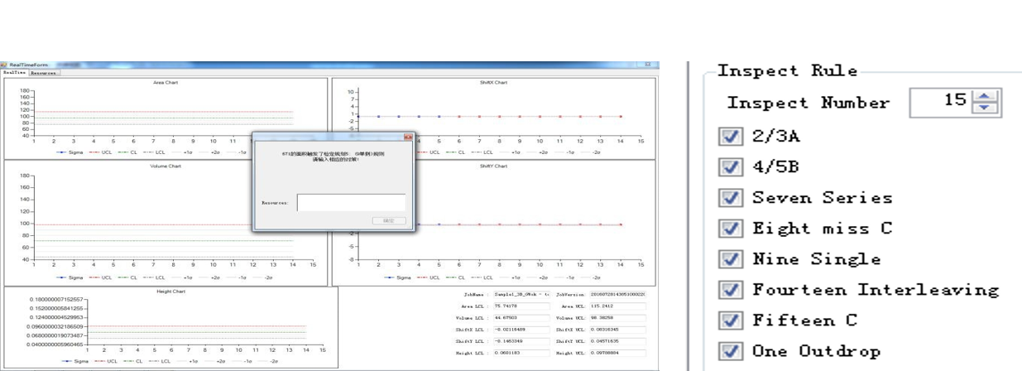Screen dimensions: 1022x371
Task: Click LCL legend entry in Area Chart
Action: click(x=154, y=152)
